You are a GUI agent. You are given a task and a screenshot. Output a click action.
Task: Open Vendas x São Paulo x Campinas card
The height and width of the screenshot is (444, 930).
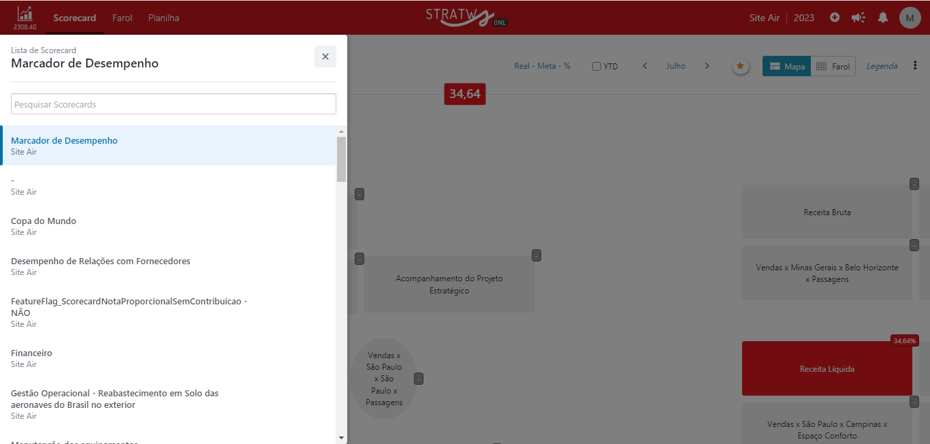pos(827,423)
